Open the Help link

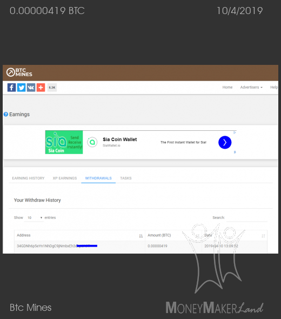[274, 87]
